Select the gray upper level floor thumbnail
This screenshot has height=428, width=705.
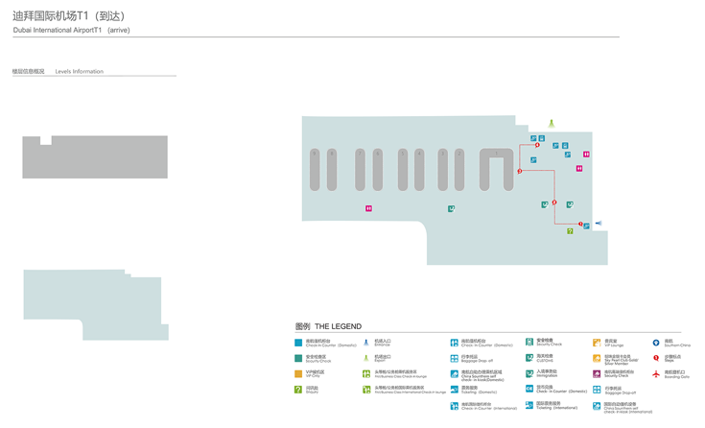point(95,156)
